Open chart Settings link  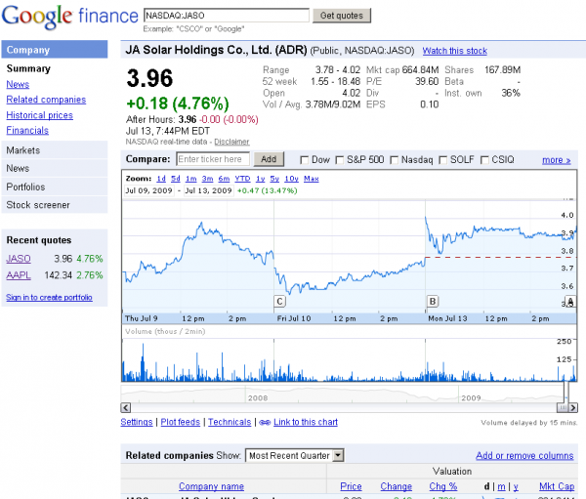(x=137, y=422)
